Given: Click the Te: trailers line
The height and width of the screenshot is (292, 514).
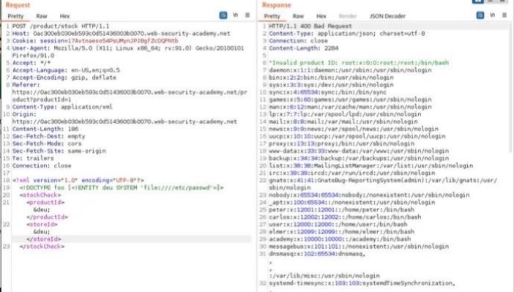Looking at the screenshot, I should tap(33, 158).
